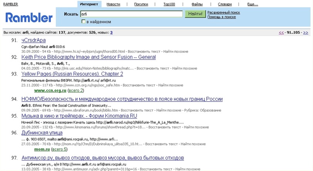Expand the Еще... menu

click(252, 4)
